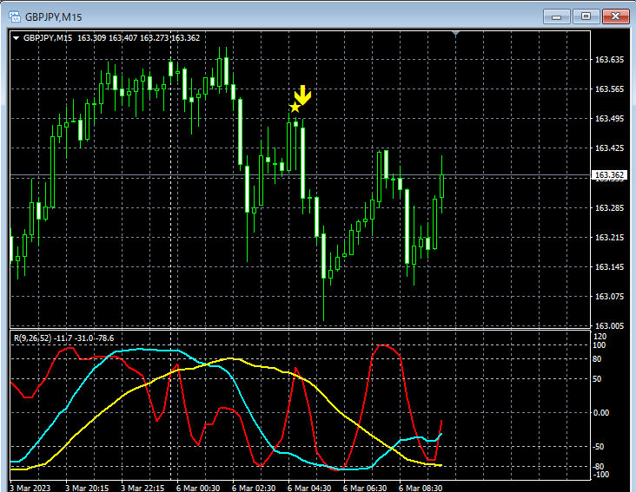The width and height of the screenshot is (636, 492).
Task: Click price scale value 163.565
Action: pos(609,89)
